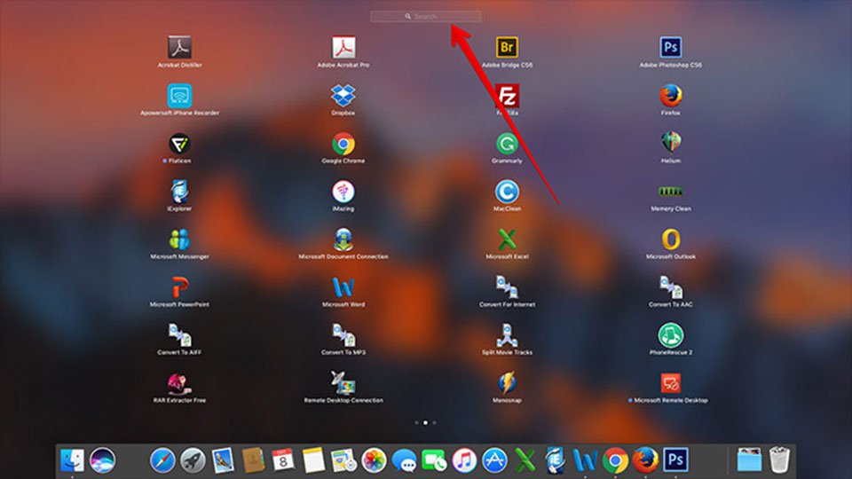Open the Monosnap app

(x=507, y=383)
